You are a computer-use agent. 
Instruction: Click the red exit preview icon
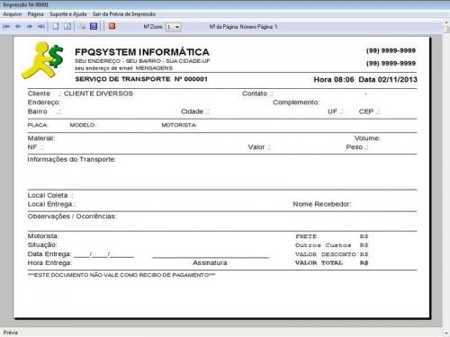[112, 26]
